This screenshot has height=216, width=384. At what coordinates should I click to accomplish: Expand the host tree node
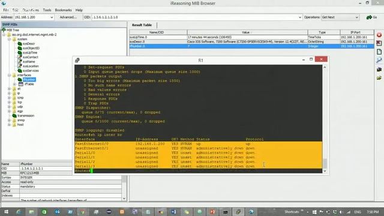pyautogui.click(x=10, y=125)
